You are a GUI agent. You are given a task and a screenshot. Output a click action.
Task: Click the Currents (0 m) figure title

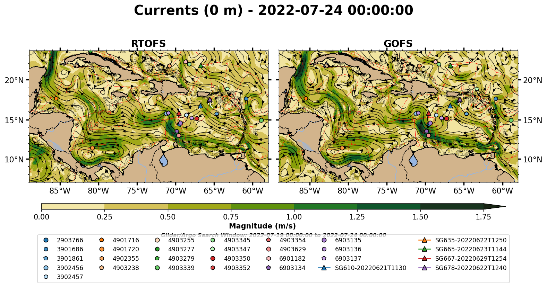pos(273,10)
